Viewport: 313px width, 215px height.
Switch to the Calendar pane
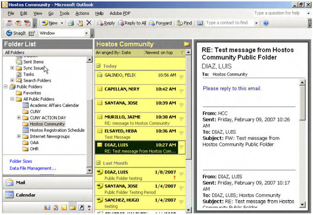[47, 195]
